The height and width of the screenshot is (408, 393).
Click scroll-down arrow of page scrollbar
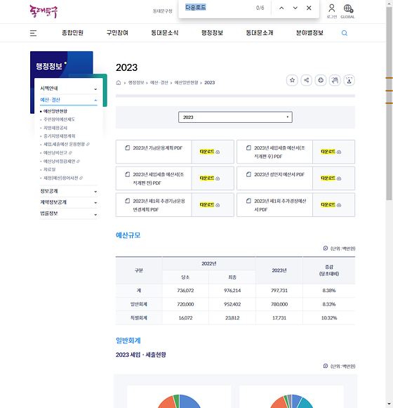click(x=389, y=404)
